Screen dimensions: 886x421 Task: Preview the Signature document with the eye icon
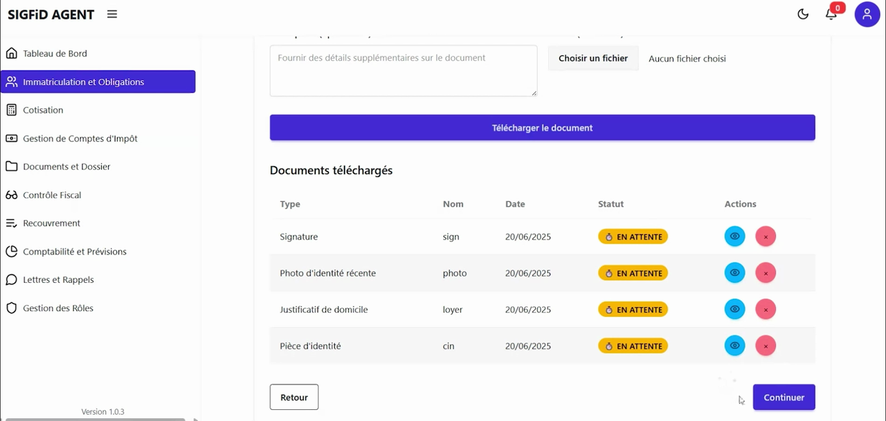734,236
